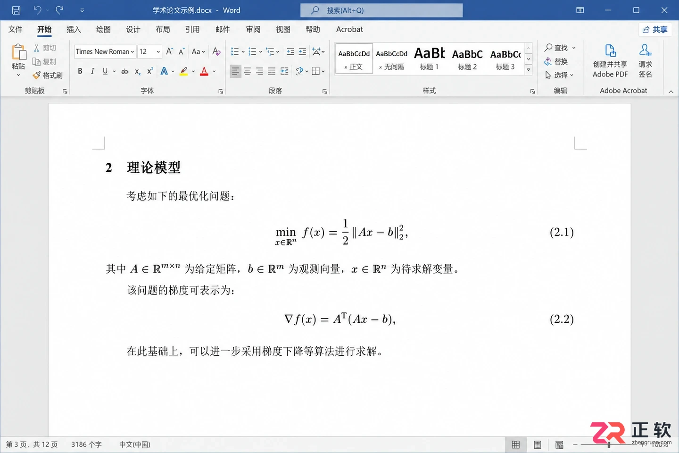Switch to Web Layout view in status bar
Screen dimensions: 679x453
click(559, 445)
